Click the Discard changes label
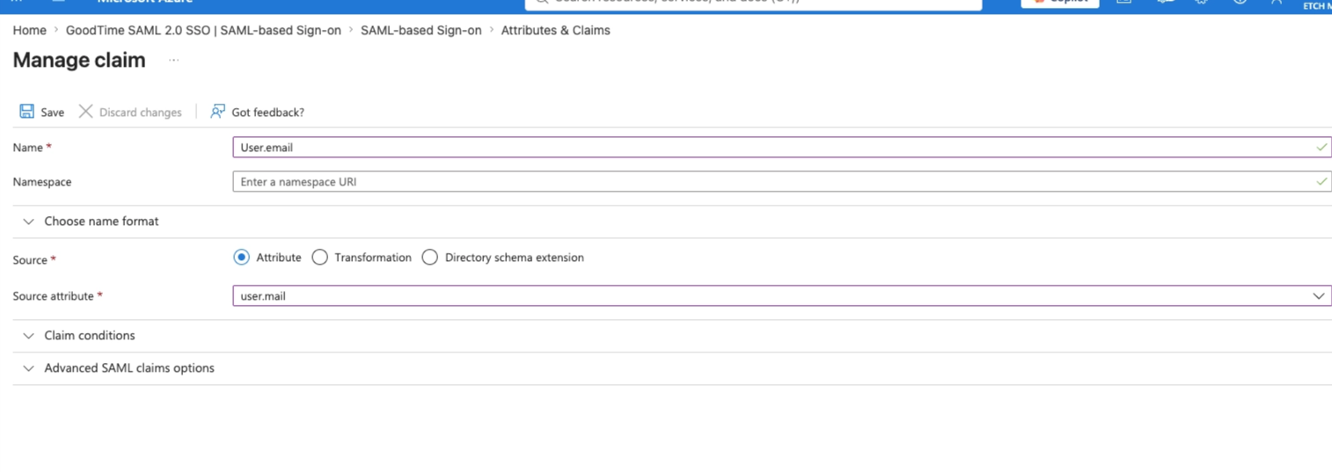 click(x=140, y=113)
